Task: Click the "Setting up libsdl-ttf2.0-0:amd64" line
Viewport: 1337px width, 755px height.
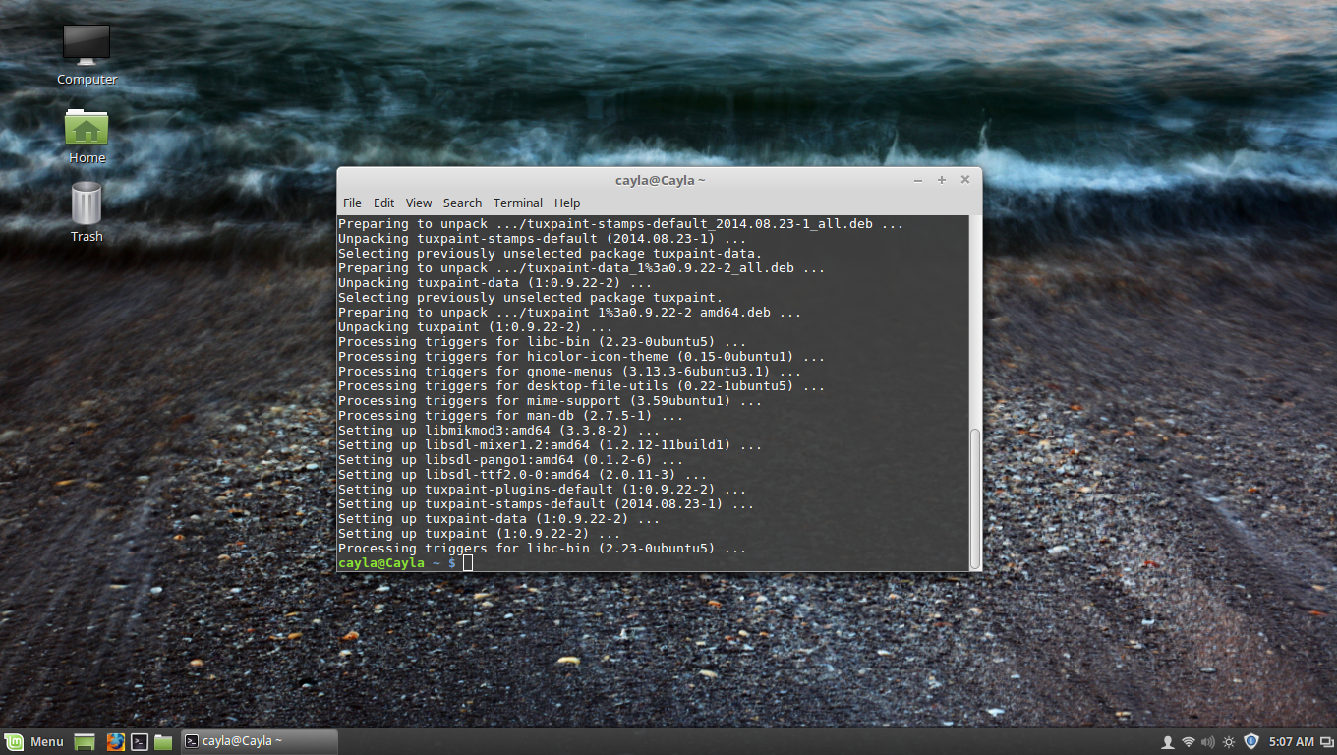Action: pos(523,475)
